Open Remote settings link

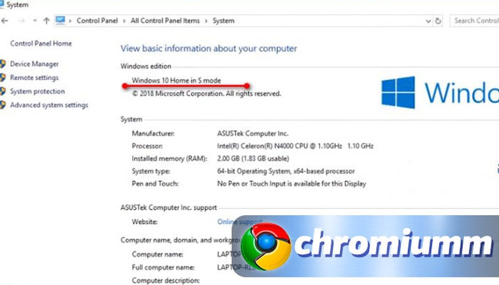click(34, 77)
